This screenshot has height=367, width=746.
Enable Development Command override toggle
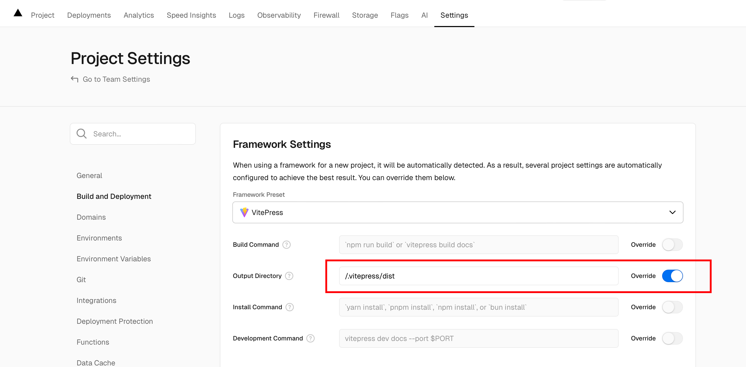coord(672,338)
